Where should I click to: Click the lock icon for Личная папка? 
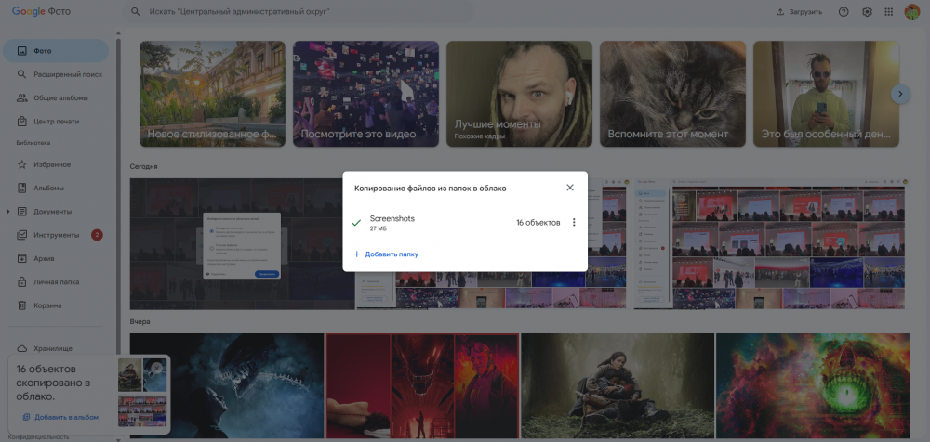pyautogui.click(x=22, y=282)
